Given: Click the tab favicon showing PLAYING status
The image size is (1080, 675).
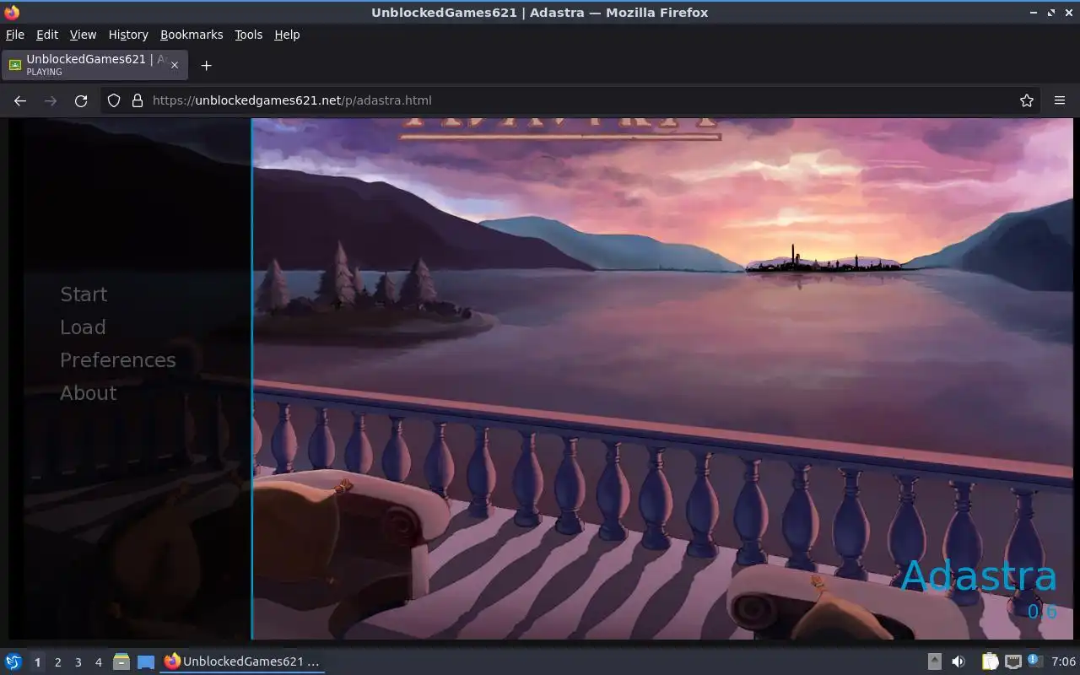Looking at the screenshot, I should pos(15,65).
